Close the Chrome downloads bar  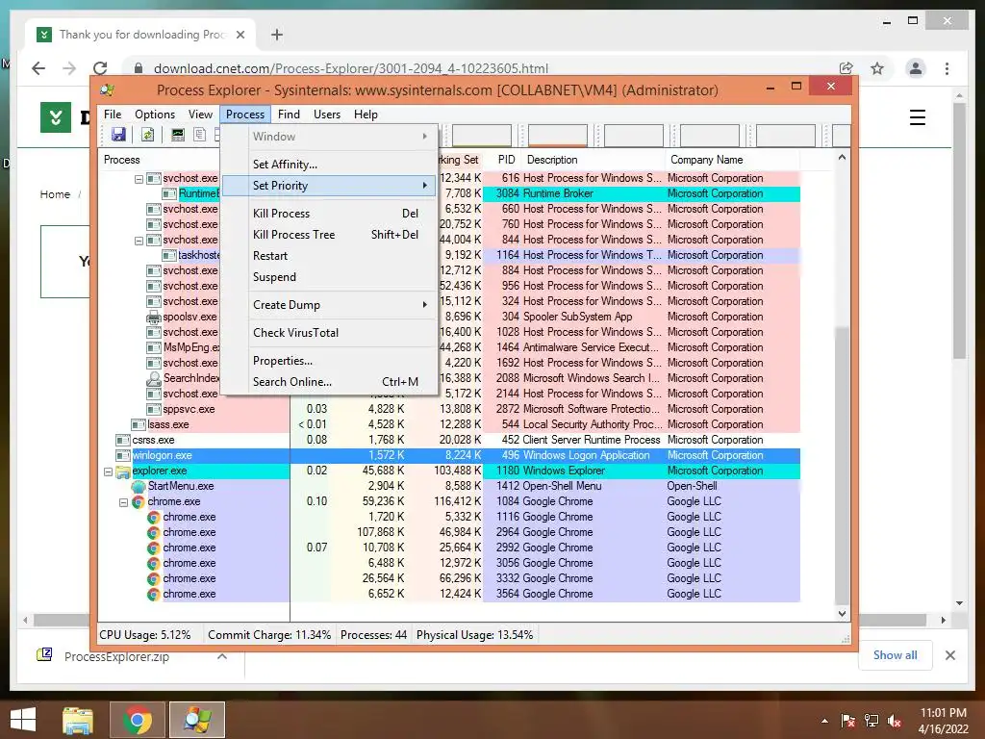(x=949, y=655)
